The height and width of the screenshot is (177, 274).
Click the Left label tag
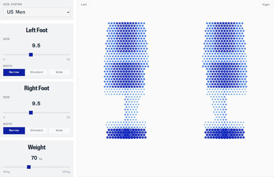click(84, 5)
